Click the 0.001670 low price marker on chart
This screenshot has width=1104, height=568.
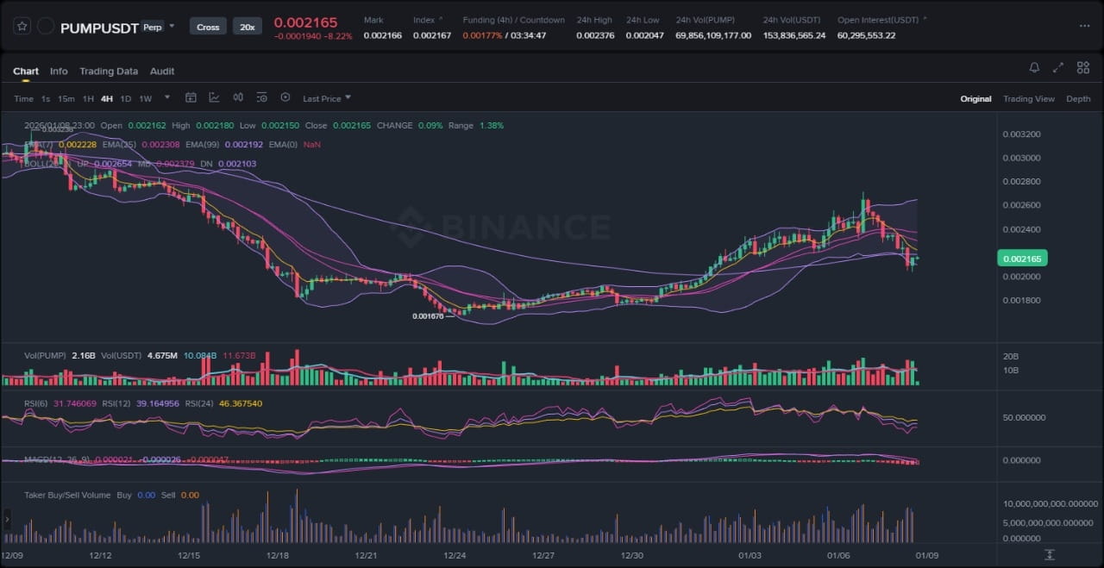tap(428, 316)
